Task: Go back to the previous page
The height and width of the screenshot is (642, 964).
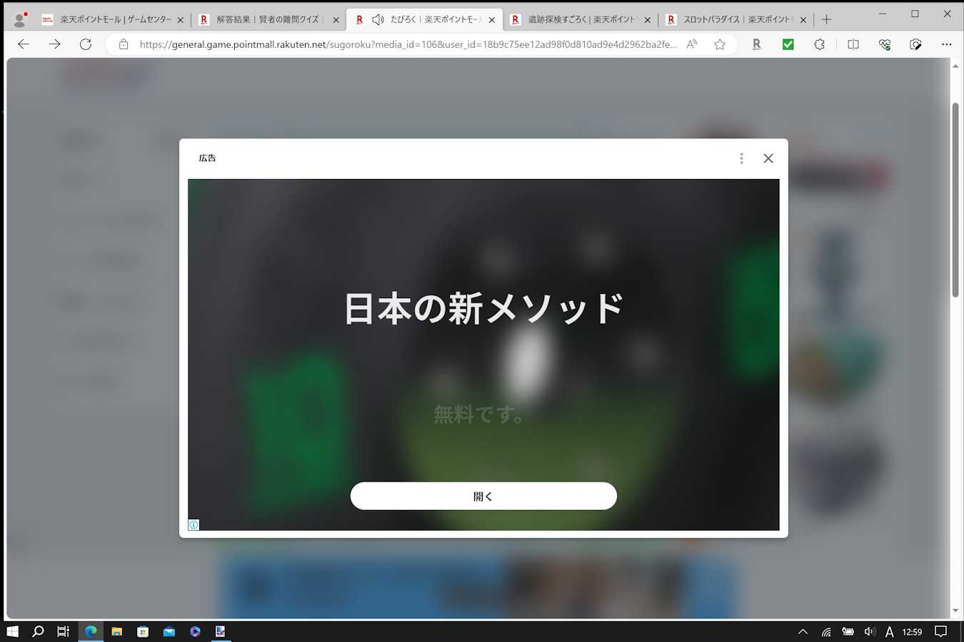Action: (x=24, y=44)
